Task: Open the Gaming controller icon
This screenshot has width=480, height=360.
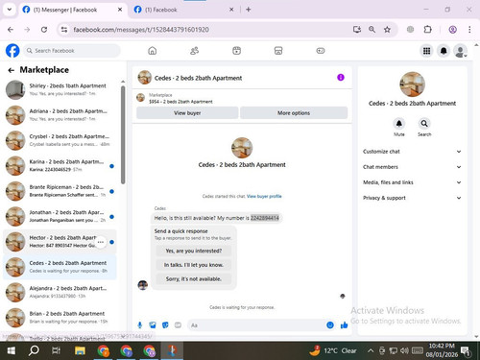Action: tap(321, 51)
